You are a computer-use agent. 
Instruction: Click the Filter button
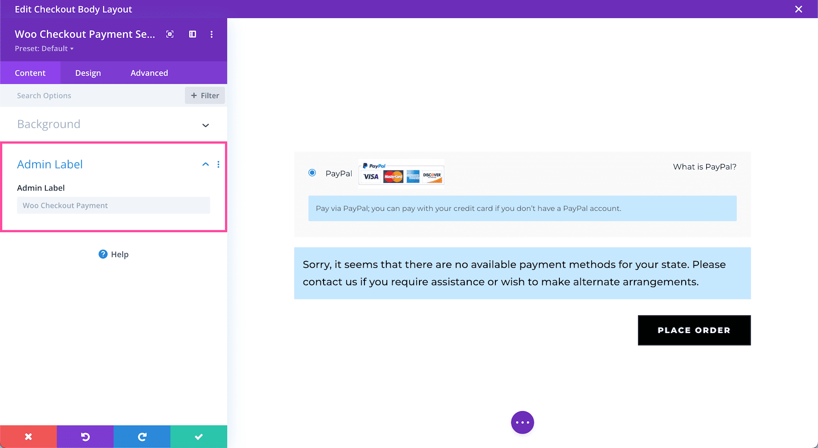pyautogui.click(x=204, y=95)
